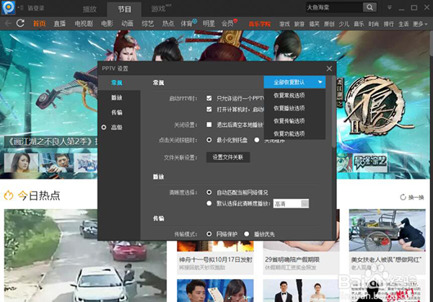Expand the 更多 categories menu
The height and width of the screenshot is (302, 433).
click(x=421, y=24)
